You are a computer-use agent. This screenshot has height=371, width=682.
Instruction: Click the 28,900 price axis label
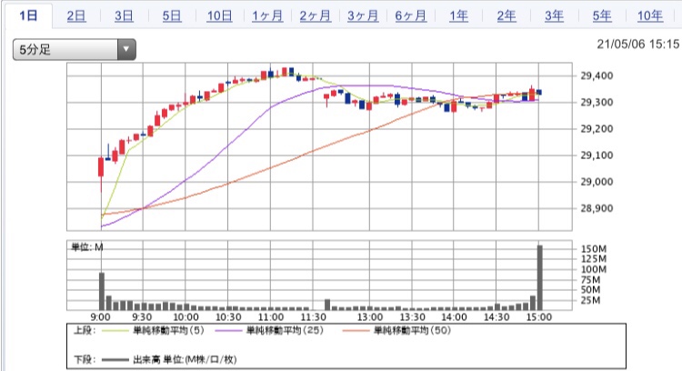[x=597, y=208]
